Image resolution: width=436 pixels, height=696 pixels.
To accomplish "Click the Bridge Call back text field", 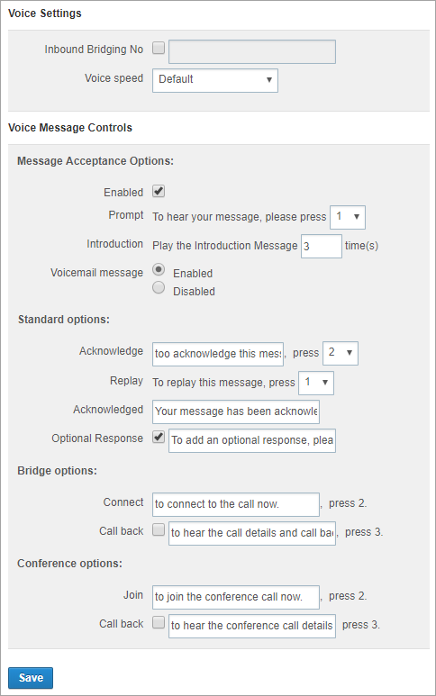I will (251, 533).
